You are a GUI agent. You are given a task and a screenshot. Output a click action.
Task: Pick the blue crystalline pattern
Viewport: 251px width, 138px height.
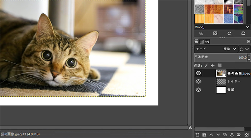point(229,19)
